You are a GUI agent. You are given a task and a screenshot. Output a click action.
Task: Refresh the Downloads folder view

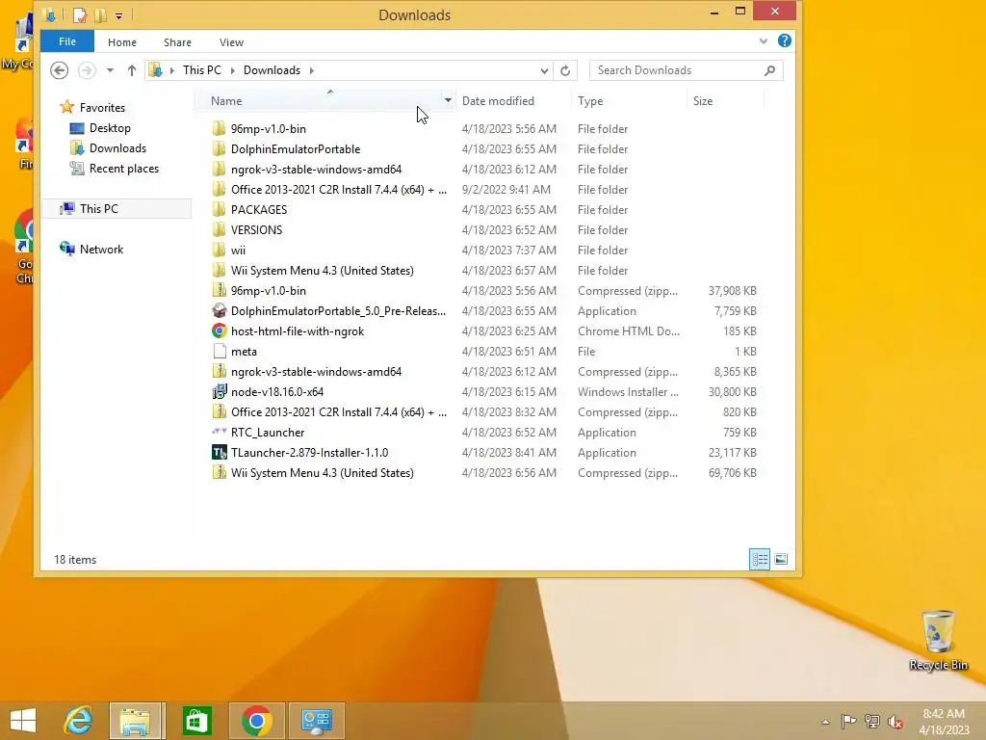point(565,70)
